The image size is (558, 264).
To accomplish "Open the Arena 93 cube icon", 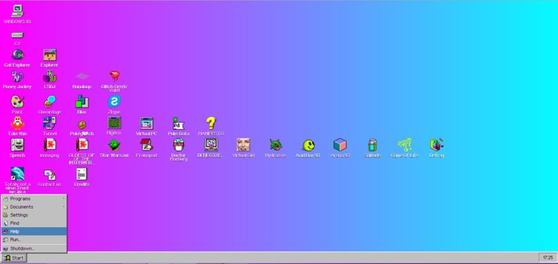I will [340, 145].
